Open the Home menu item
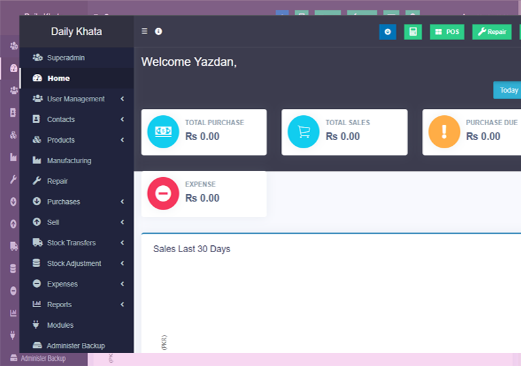Image resolution: width=521 pixels, height=366 pixels. pos(58,78)
